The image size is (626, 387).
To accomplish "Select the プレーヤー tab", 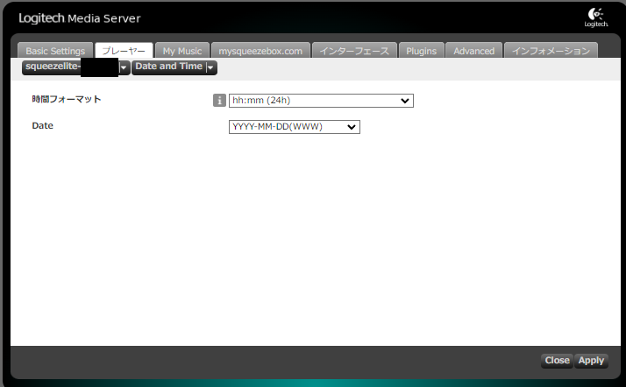I will coord(124,51).
